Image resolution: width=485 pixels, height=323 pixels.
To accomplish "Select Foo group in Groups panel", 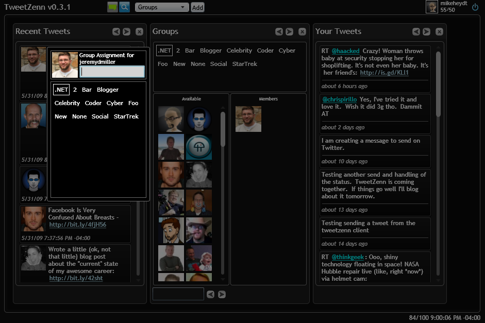I will click(x=163, y=64).
